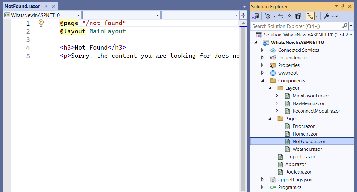The width and height of the screenshot is (357, 192).
Task: Collapse All items in Solution Explorer
Action: point(289,16)
